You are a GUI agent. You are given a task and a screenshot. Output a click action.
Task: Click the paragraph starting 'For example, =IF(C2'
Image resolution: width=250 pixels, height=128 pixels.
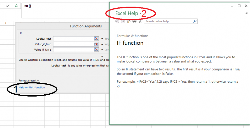(x=177, y=84)
